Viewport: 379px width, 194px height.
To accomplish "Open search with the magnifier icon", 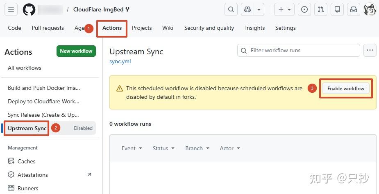I will [x=231, y=10].
